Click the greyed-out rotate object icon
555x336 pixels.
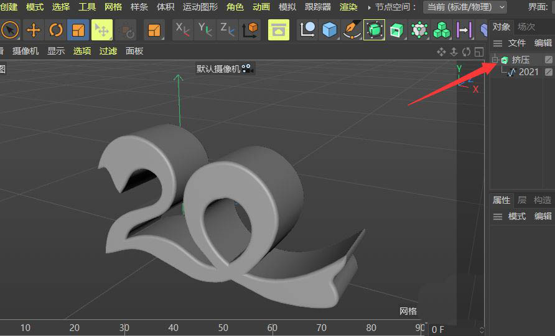click(126, 30)
